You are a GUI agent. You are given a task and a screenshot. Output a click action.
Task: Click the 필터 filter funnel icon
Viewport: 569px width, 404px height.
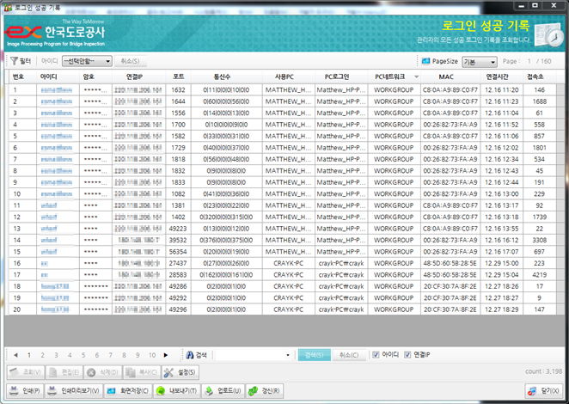15,62
